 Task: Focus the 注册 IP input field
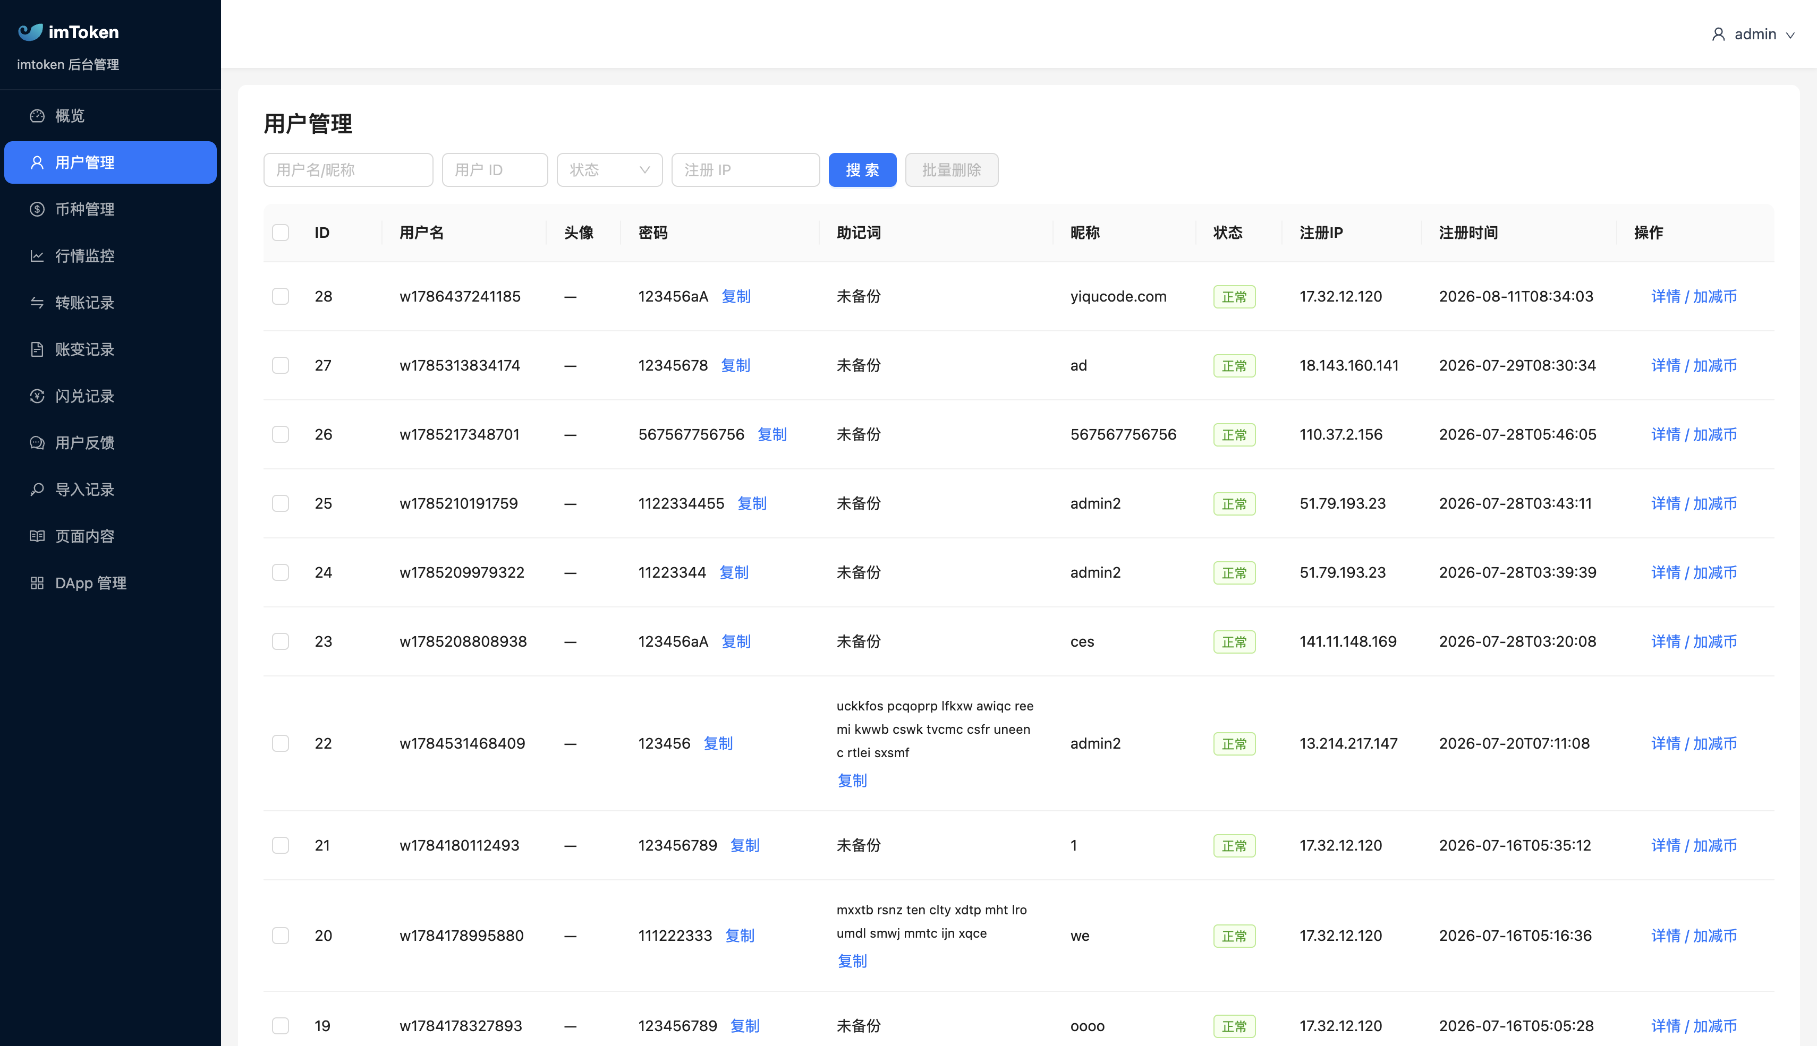click(x=745, y=170)
